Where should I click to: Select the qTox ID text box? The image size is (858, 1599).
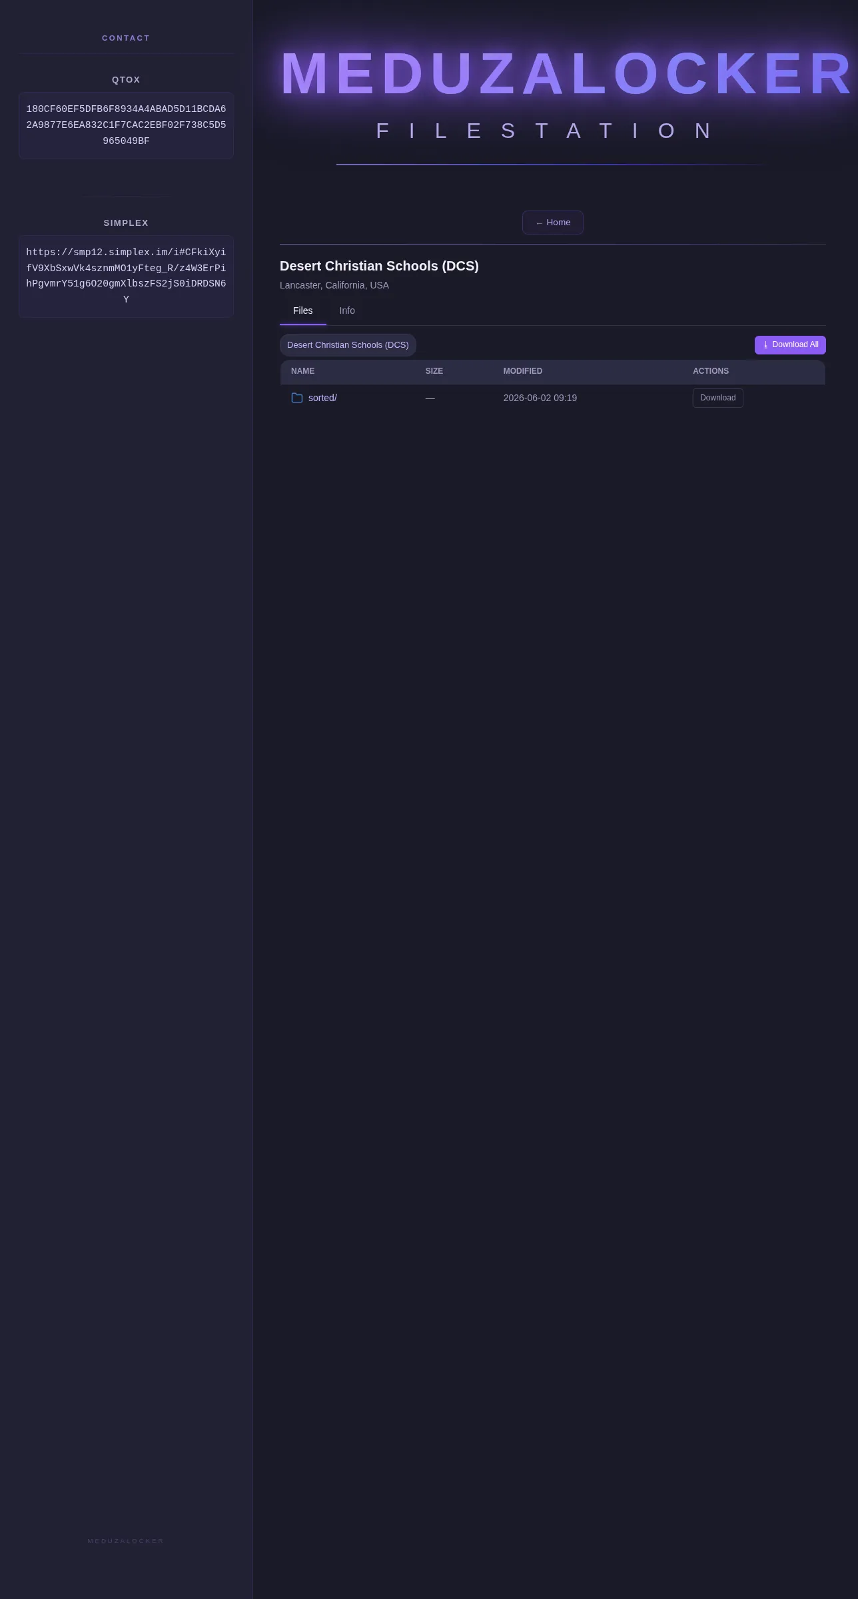click(x=126, y=125)
